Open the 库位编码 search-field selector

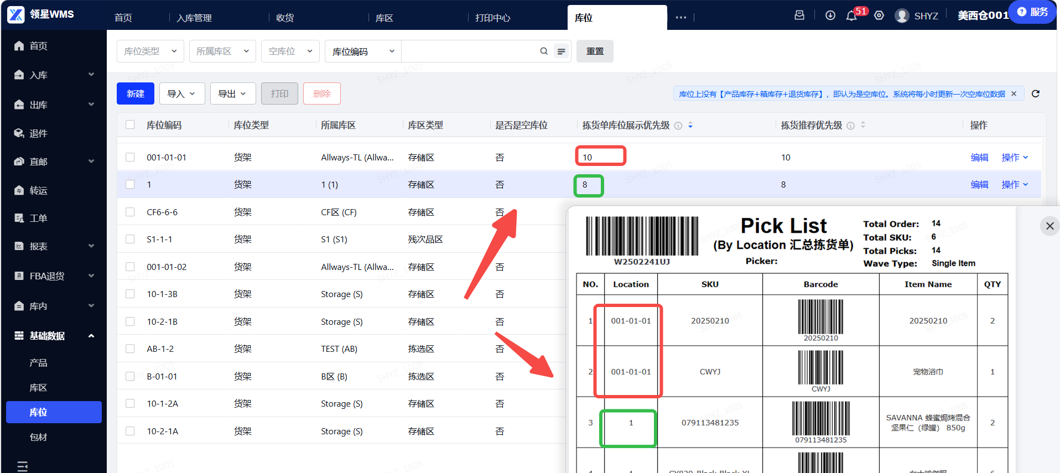(363, 51)
